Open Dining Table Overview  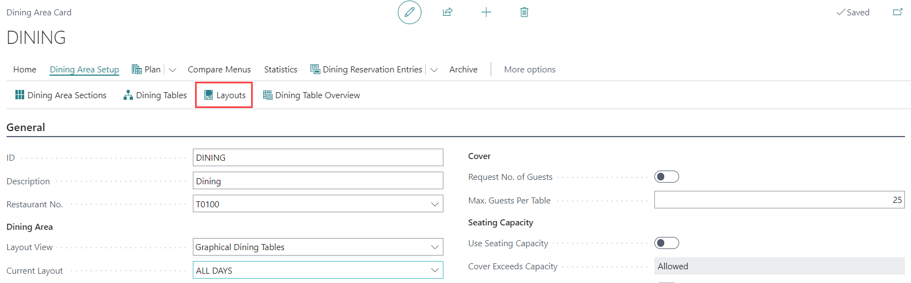(312, 95)
